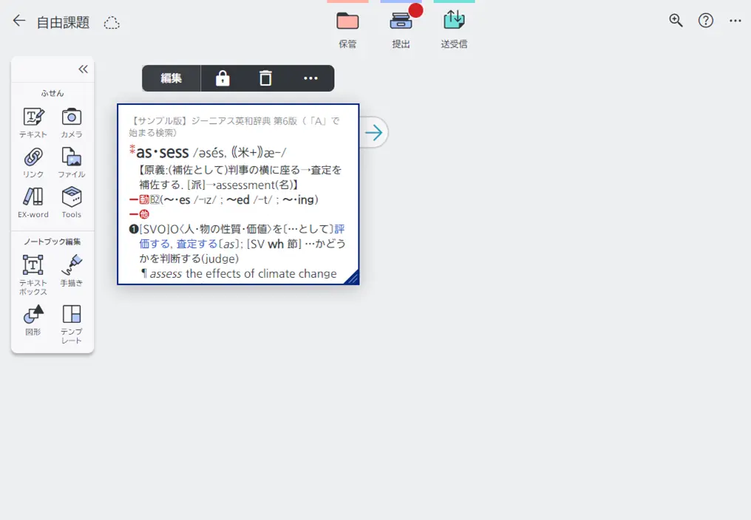
Task: Open the テキスト sticky note tool
Action: point(33,122)
